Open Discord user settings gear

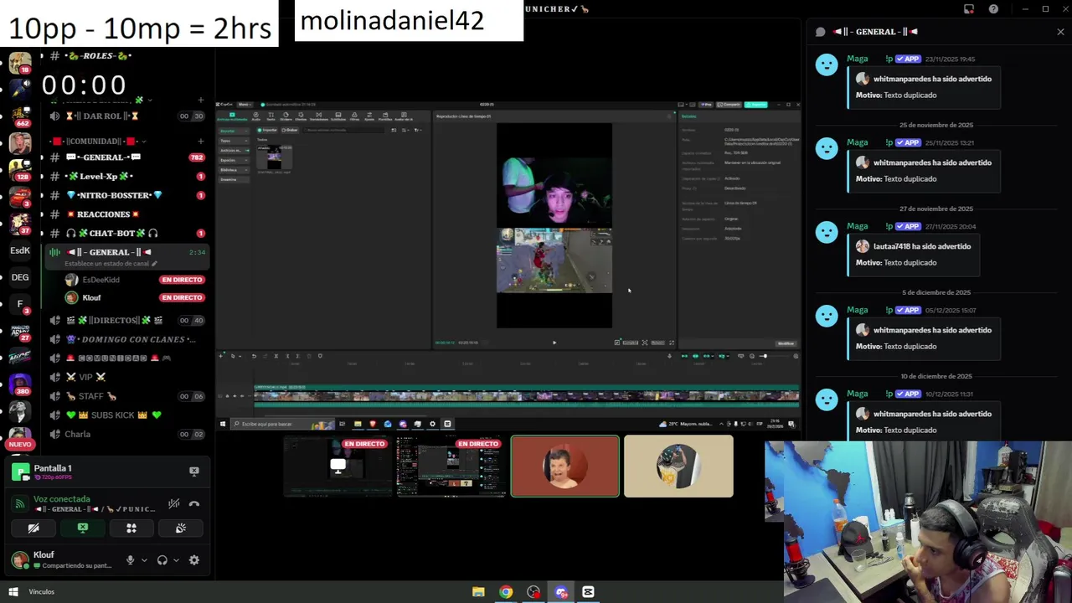point(194,560)
